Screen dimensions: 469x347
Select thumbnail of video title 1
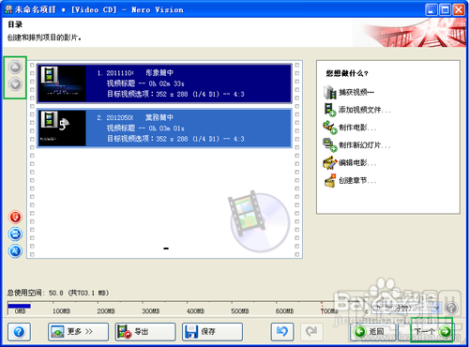tap(62, 83)
